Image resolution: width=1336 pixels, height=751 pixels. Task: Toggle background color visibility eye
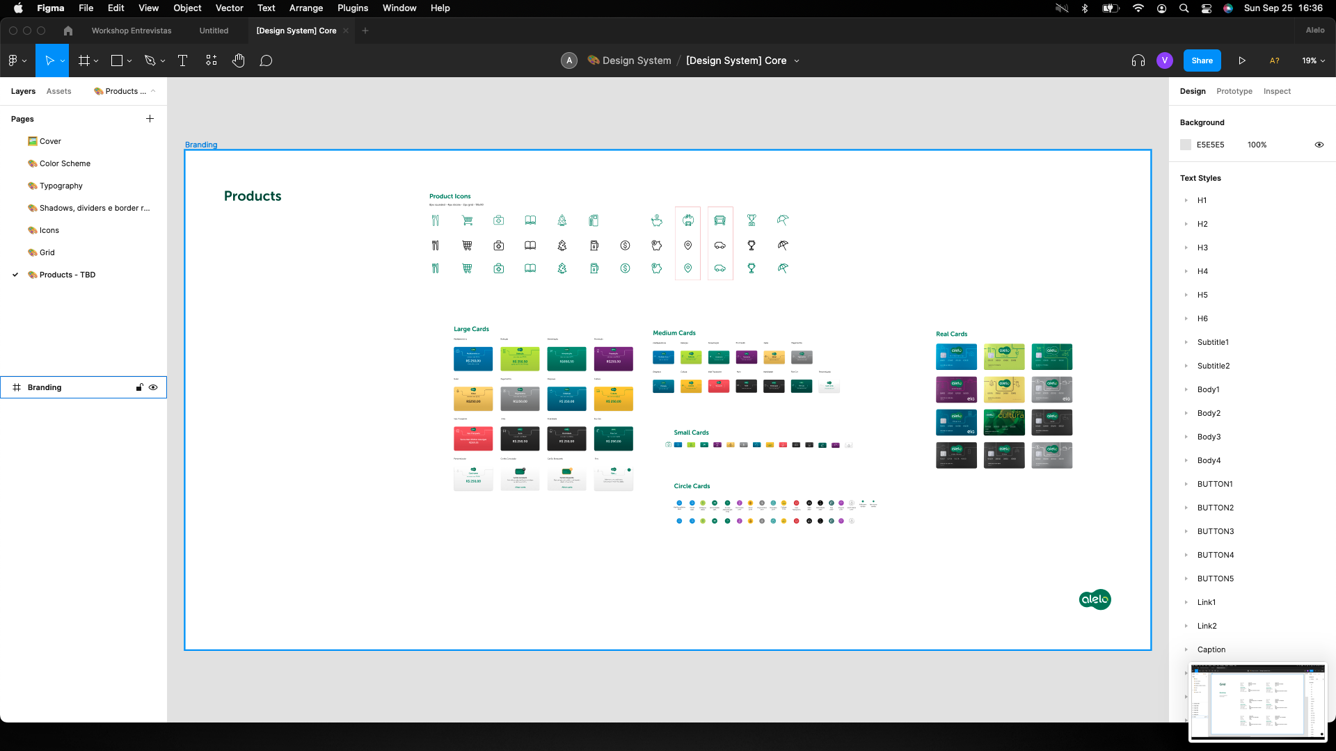pyautogui.click(x=1319, y=145)
